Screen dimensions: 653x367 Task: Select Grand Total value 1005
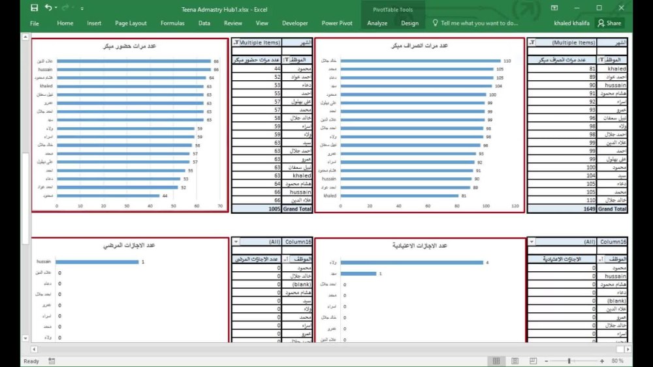[x=257, y=209]
